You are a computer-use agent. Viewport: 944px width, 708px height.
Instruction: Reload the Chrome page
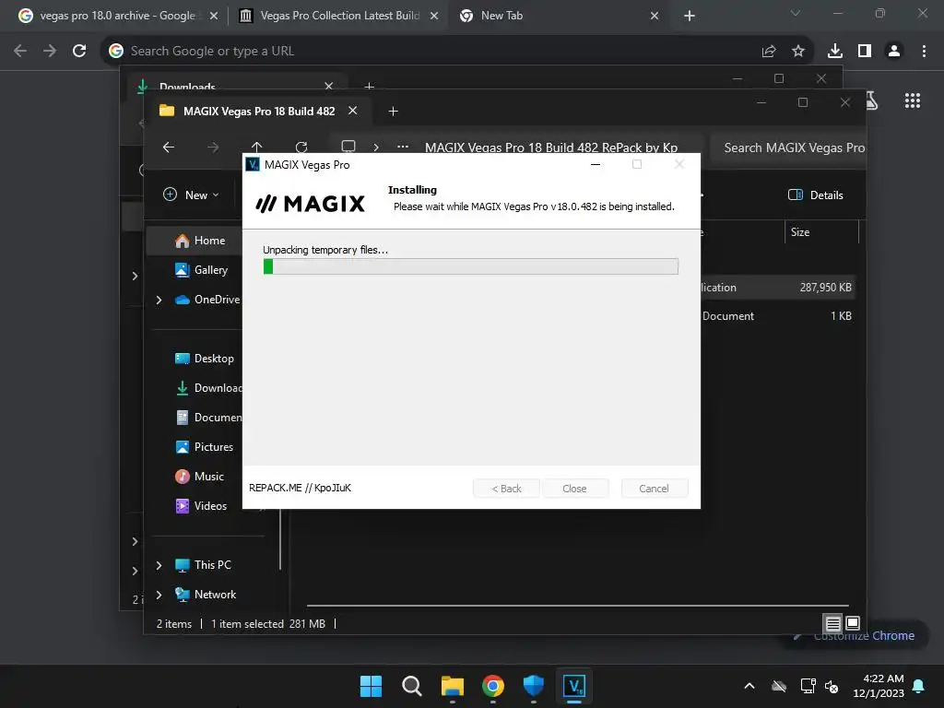tap(79, 52)
